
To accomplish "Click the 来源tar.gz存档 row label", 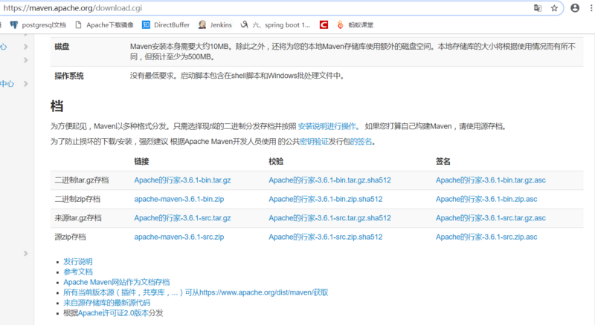I will [x=78, y=218].
